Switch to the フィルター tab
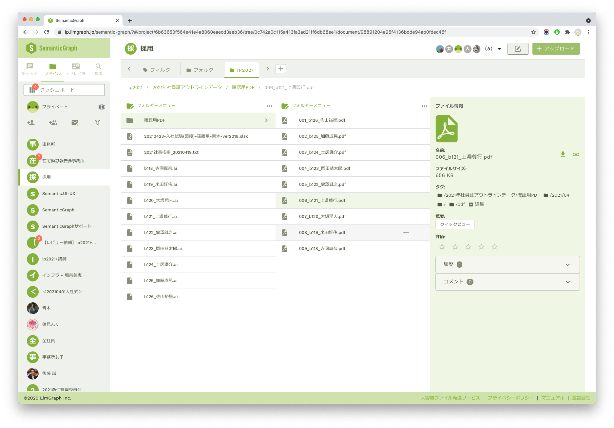Image resolution: width=614 pixels, height=428 pixels. click(x=159, y=70)
